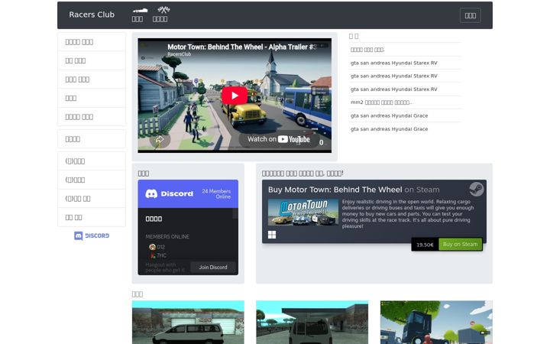This screenshot has height=344, width=550.
Task: Click the Steam logo icon in widget
Action: [477, 190]
